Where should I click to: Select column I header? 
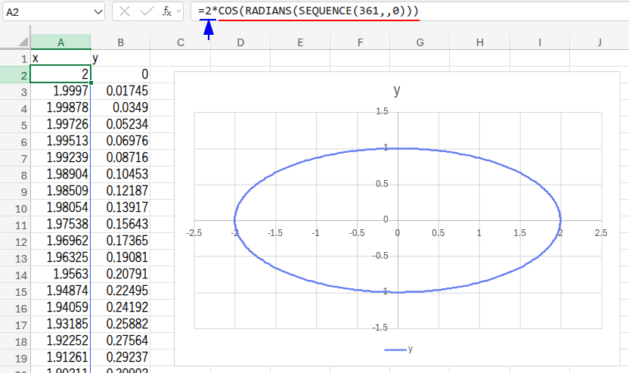(540, 42)
